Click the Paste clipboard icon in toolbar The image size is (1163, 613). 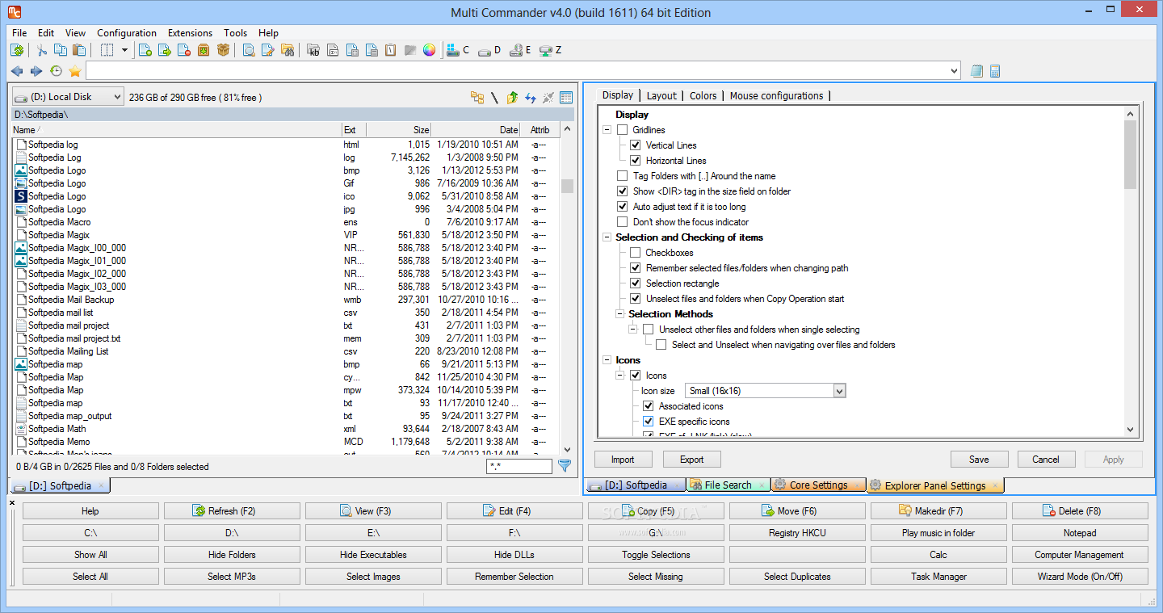(x=80, y=50)
